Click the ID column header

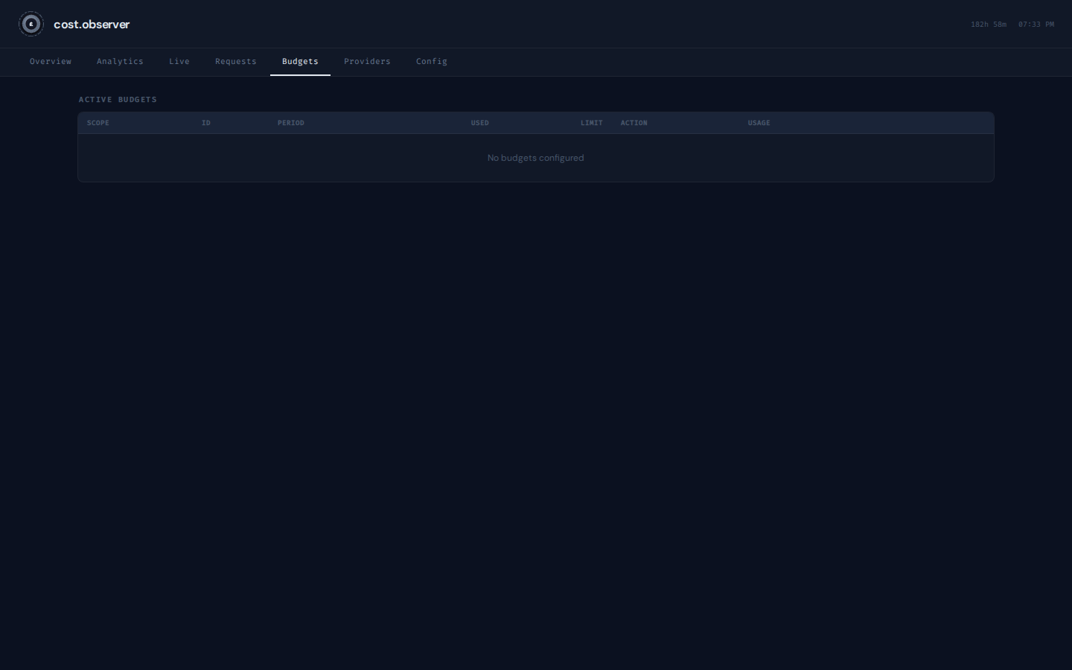click(x=206, y=123)
